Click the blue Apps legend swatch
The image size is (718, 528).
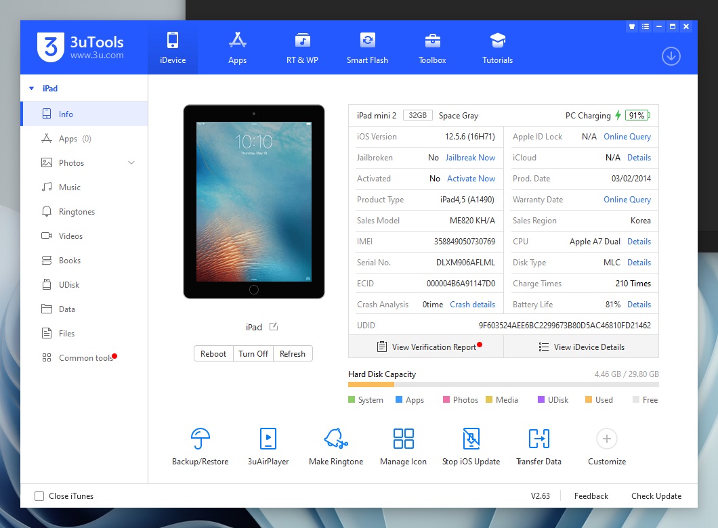pos(399,399)
